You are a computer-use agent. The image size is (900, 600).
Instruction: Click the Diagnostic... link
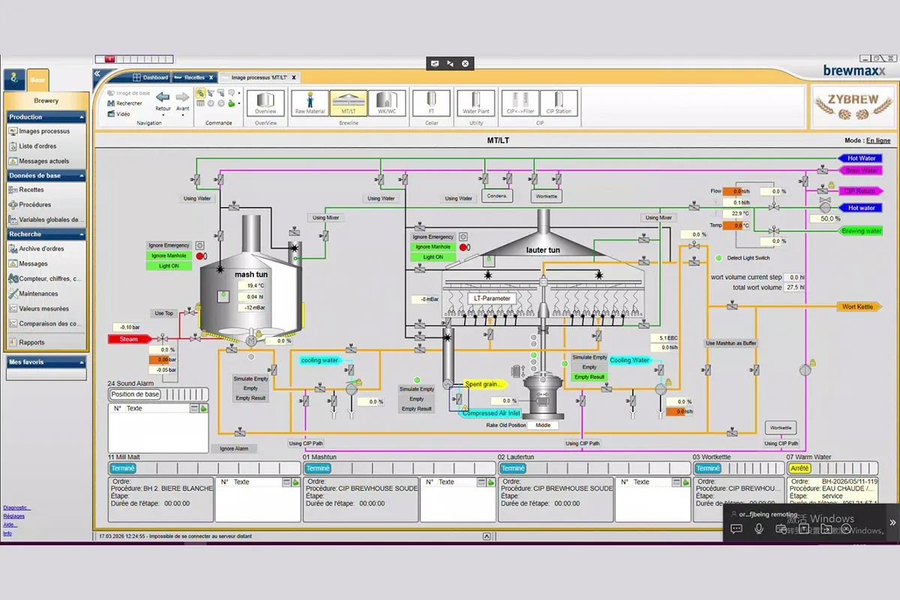(17, 508)
